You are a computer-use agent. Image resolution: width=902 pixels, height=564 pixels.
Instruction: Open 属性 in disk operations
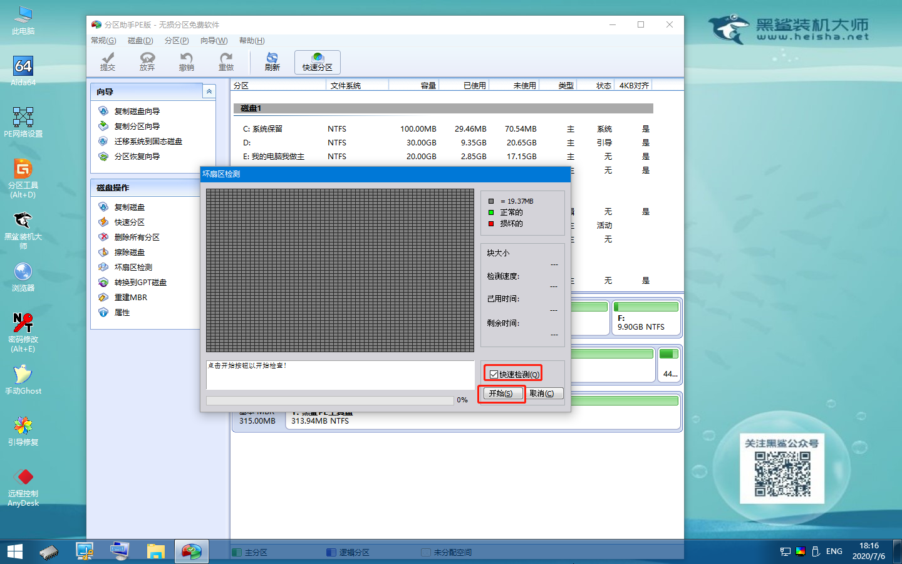tap(122, 312)
